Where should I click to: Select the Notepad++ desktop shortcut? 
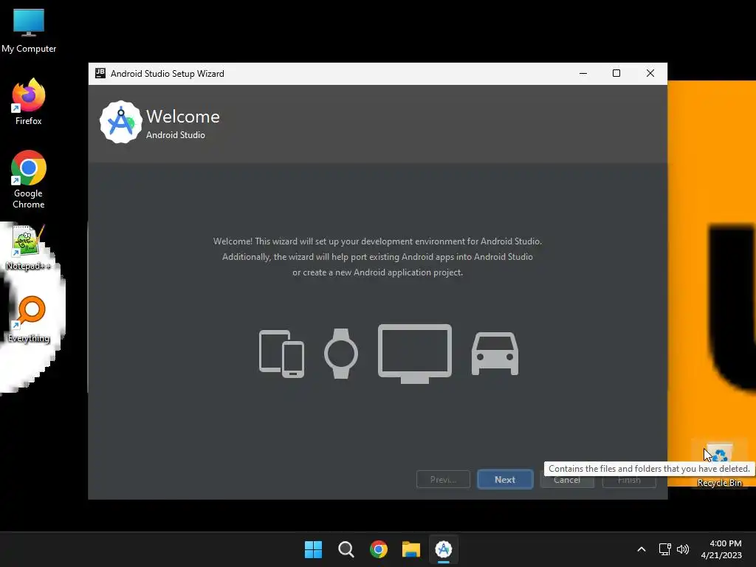28,247
